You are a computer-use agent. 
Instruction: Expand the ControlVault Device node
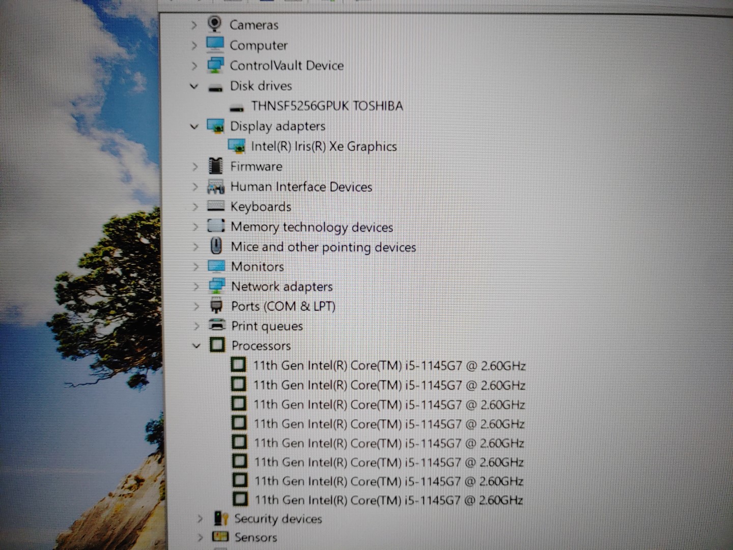194,66
